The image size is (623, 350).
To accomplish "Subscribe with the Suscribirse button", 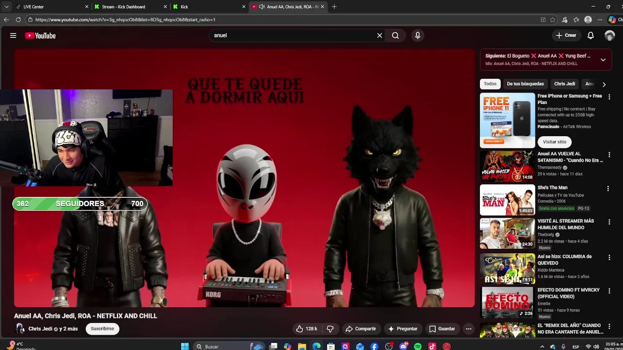I will click(x=102, y=329).
